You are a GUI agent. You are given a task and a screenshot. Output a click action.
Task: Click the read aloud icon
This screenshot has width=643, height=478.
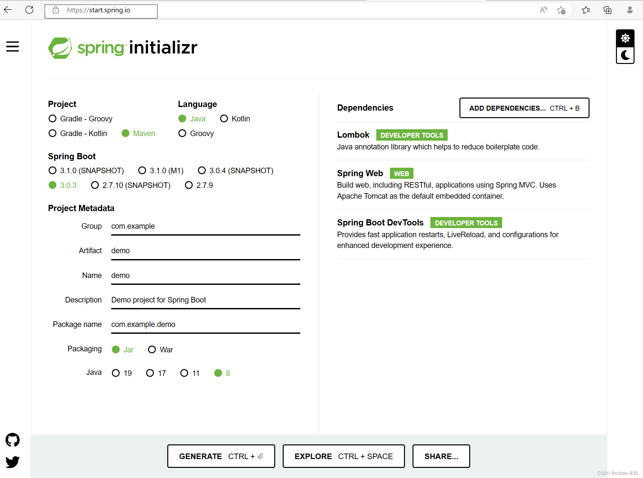point(543,10)
